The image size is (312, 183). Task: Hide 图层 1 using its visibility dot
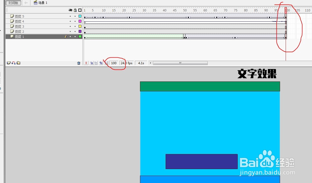70,37
